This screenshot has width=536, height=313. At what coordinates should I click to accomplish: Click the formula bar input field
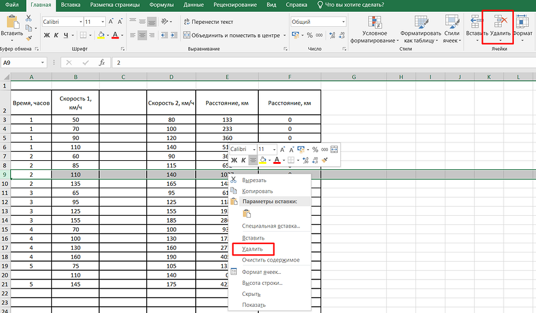306,62
